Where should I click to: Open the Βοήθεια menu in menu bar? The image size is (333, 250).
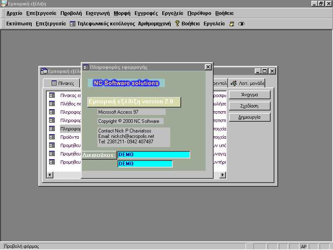224,13
